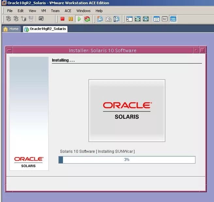Viewport: 214px width, 202px height.
Task: Click the 'Installing SUNWcar' status text
Action: (x=97, y=151)
